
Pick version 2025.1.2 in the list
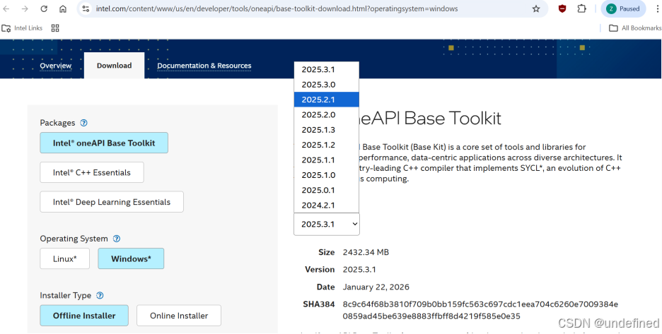[326, 145]
